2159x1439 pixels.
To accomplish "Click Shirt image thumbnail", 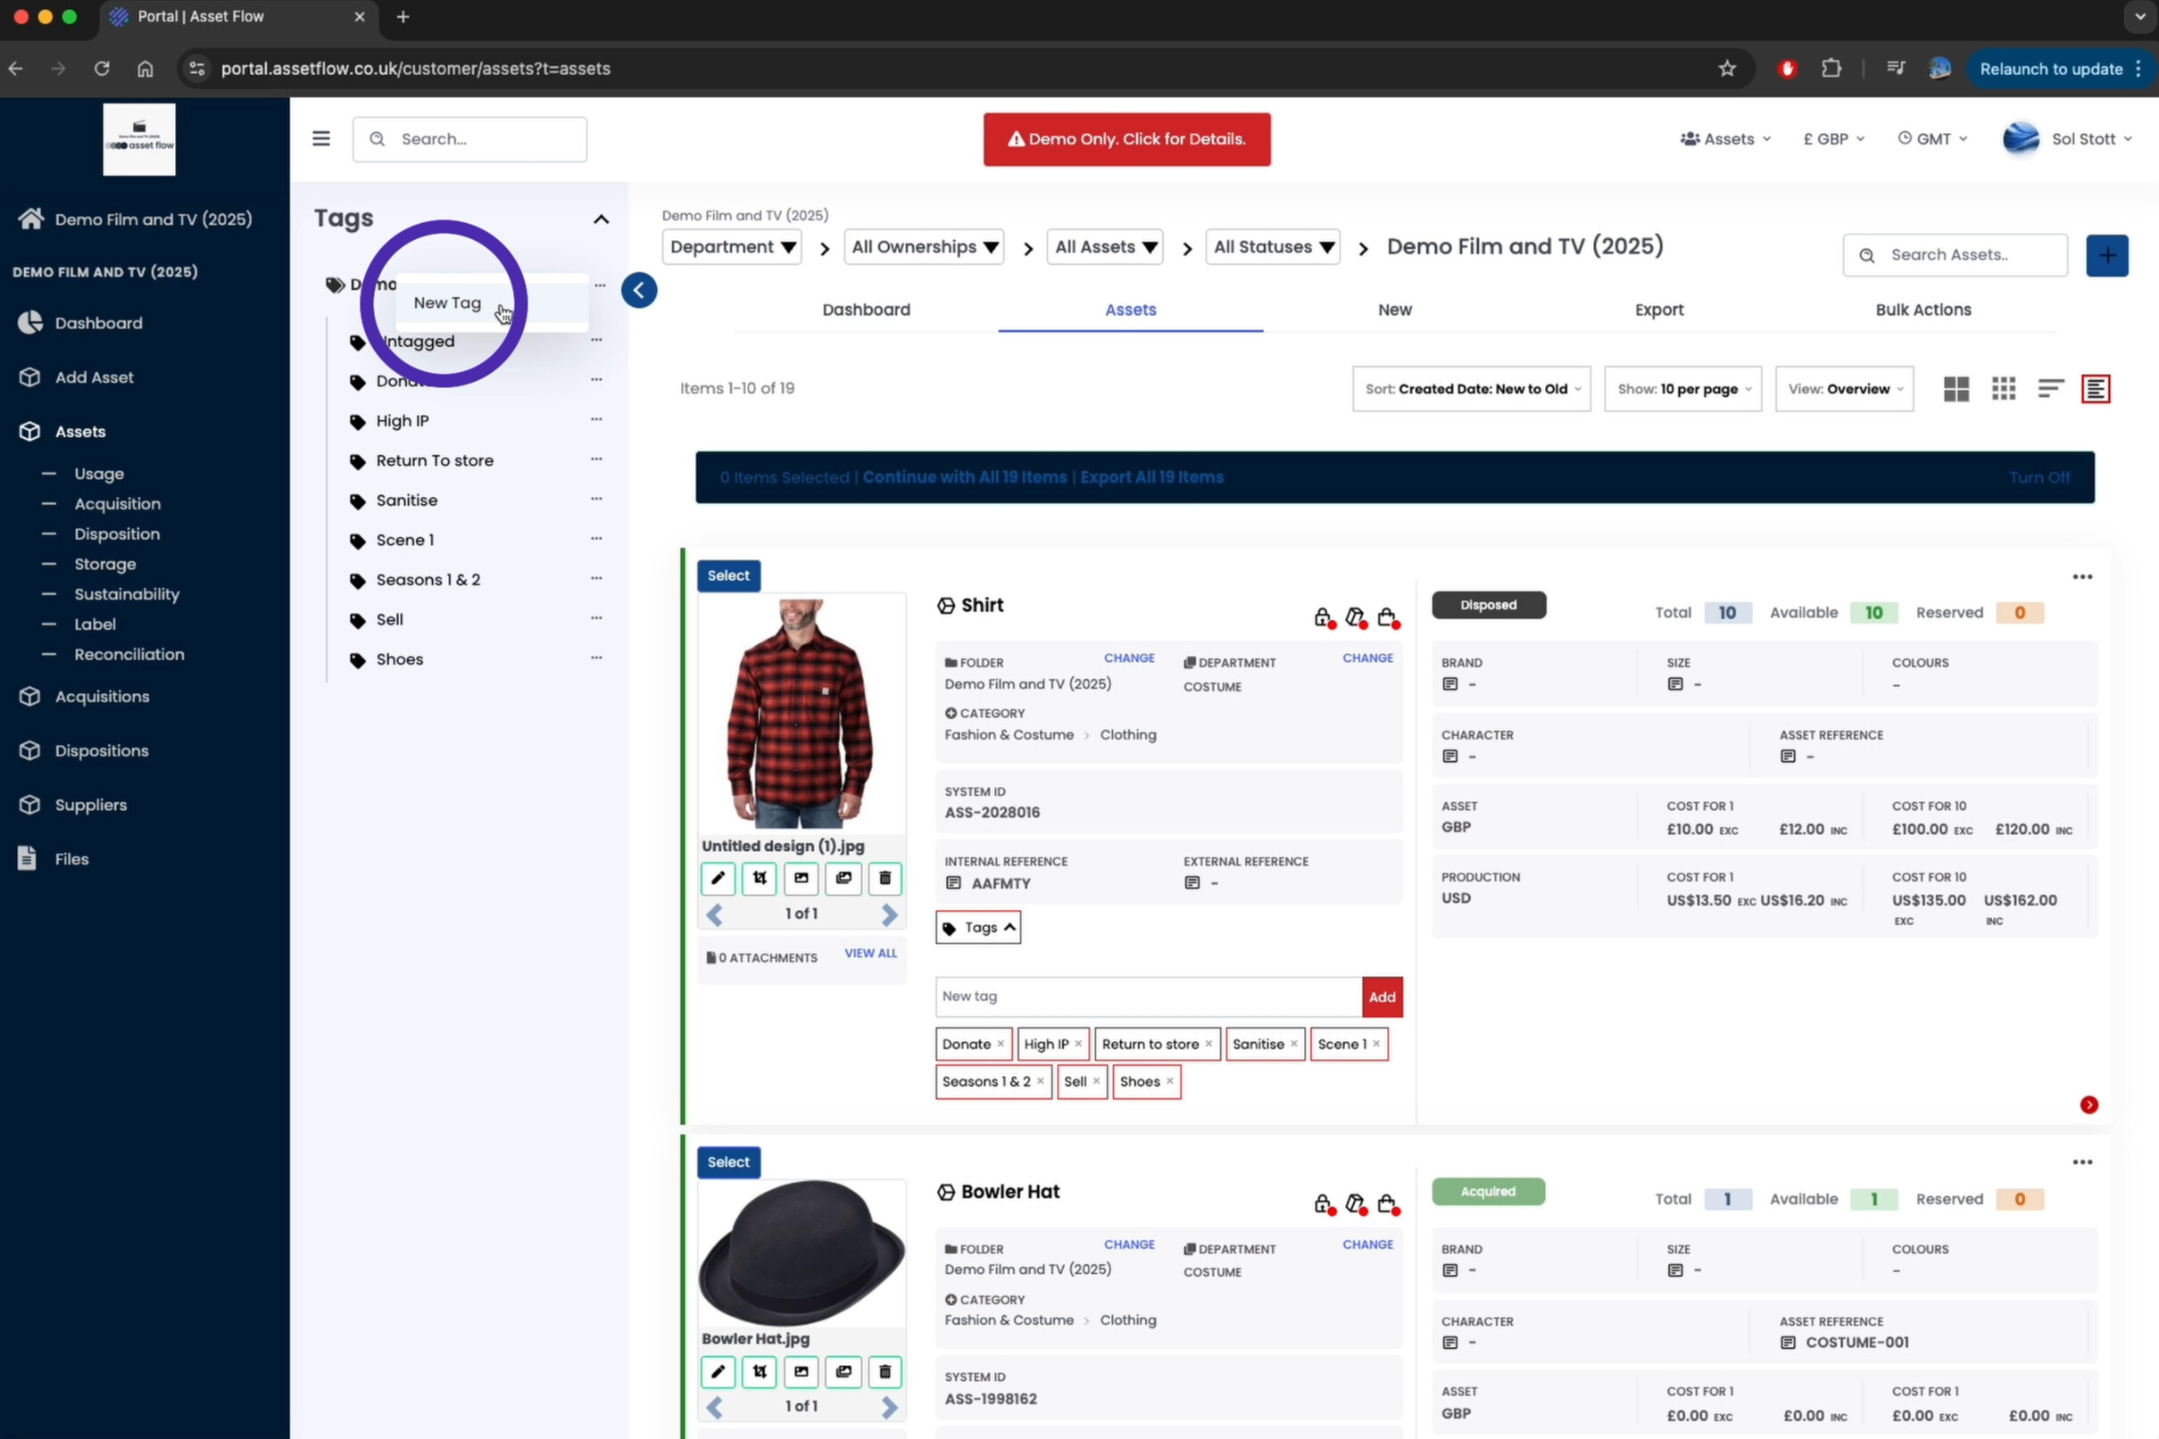I will point(801,713).
